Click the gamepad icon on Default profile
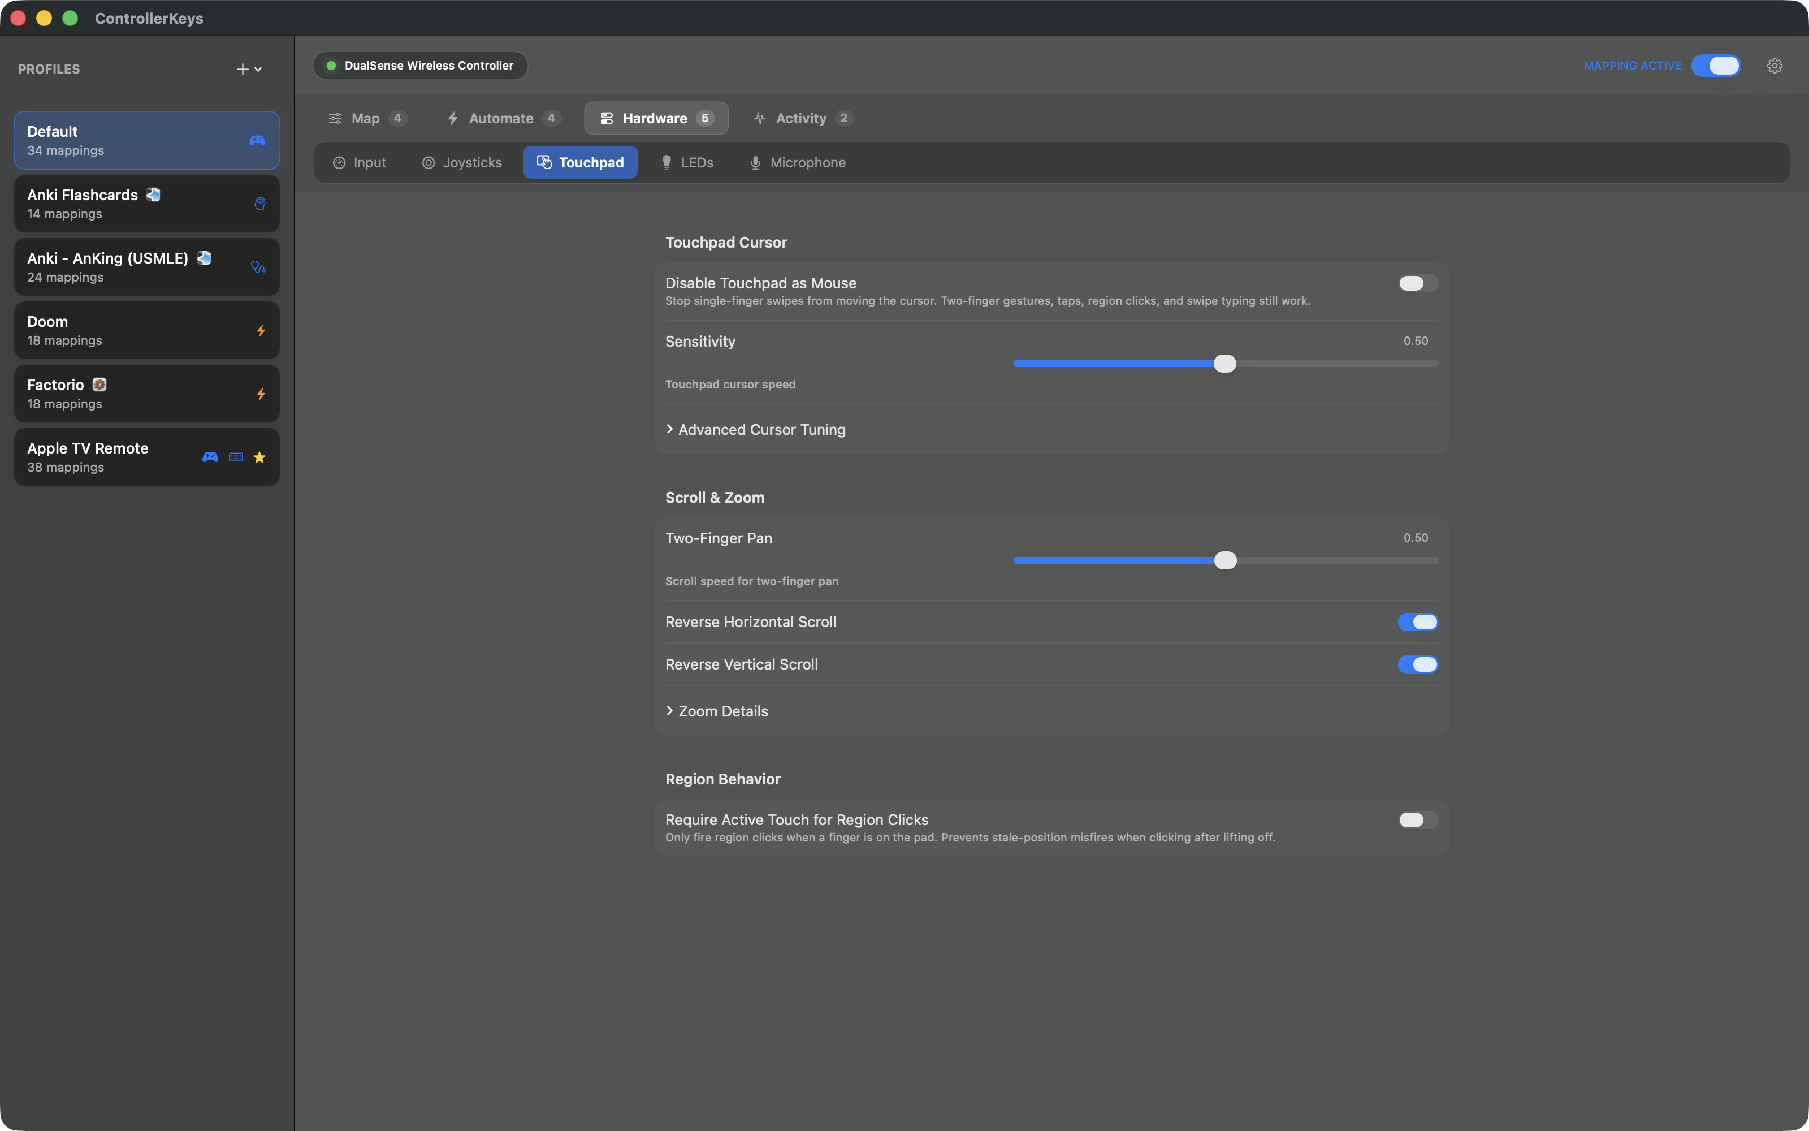Screen dimensions: 1809x1131 point(257,141)
